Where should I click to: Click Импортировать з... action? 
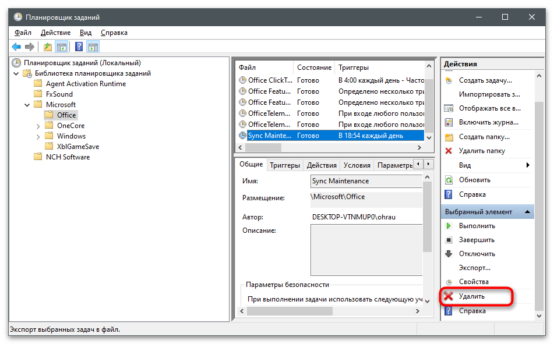click(489, 95)
